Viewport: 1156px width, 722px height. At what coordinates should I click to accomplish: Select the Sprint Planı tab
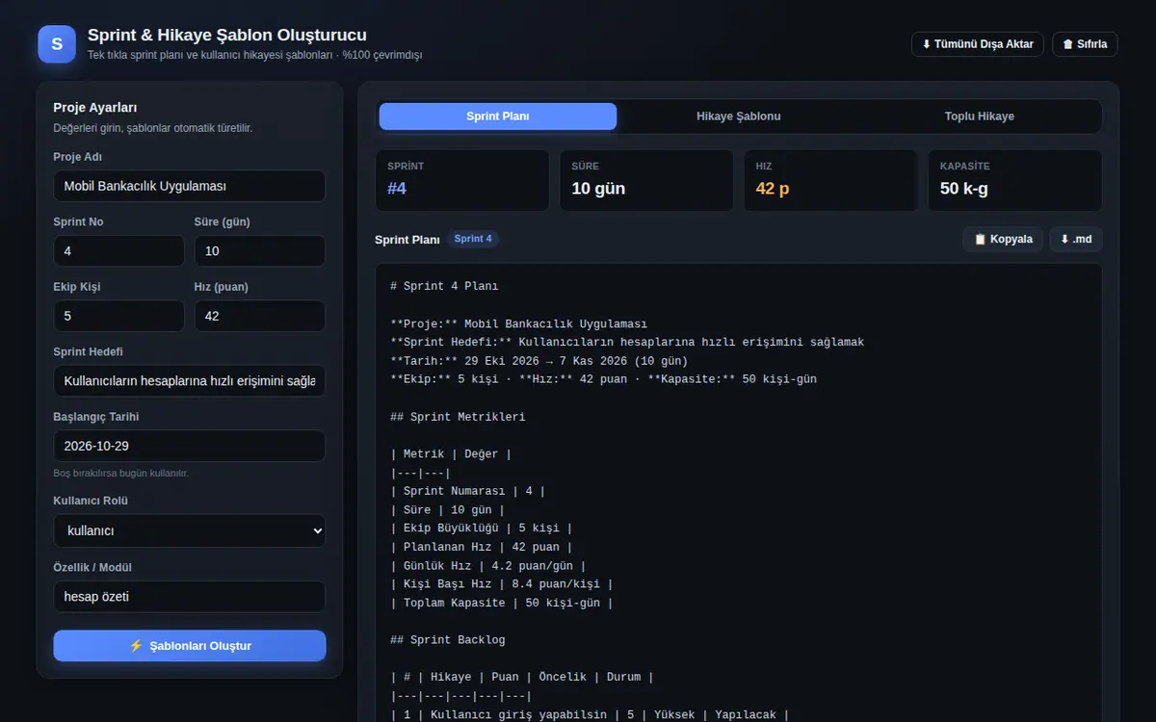[x=498, y=116]
